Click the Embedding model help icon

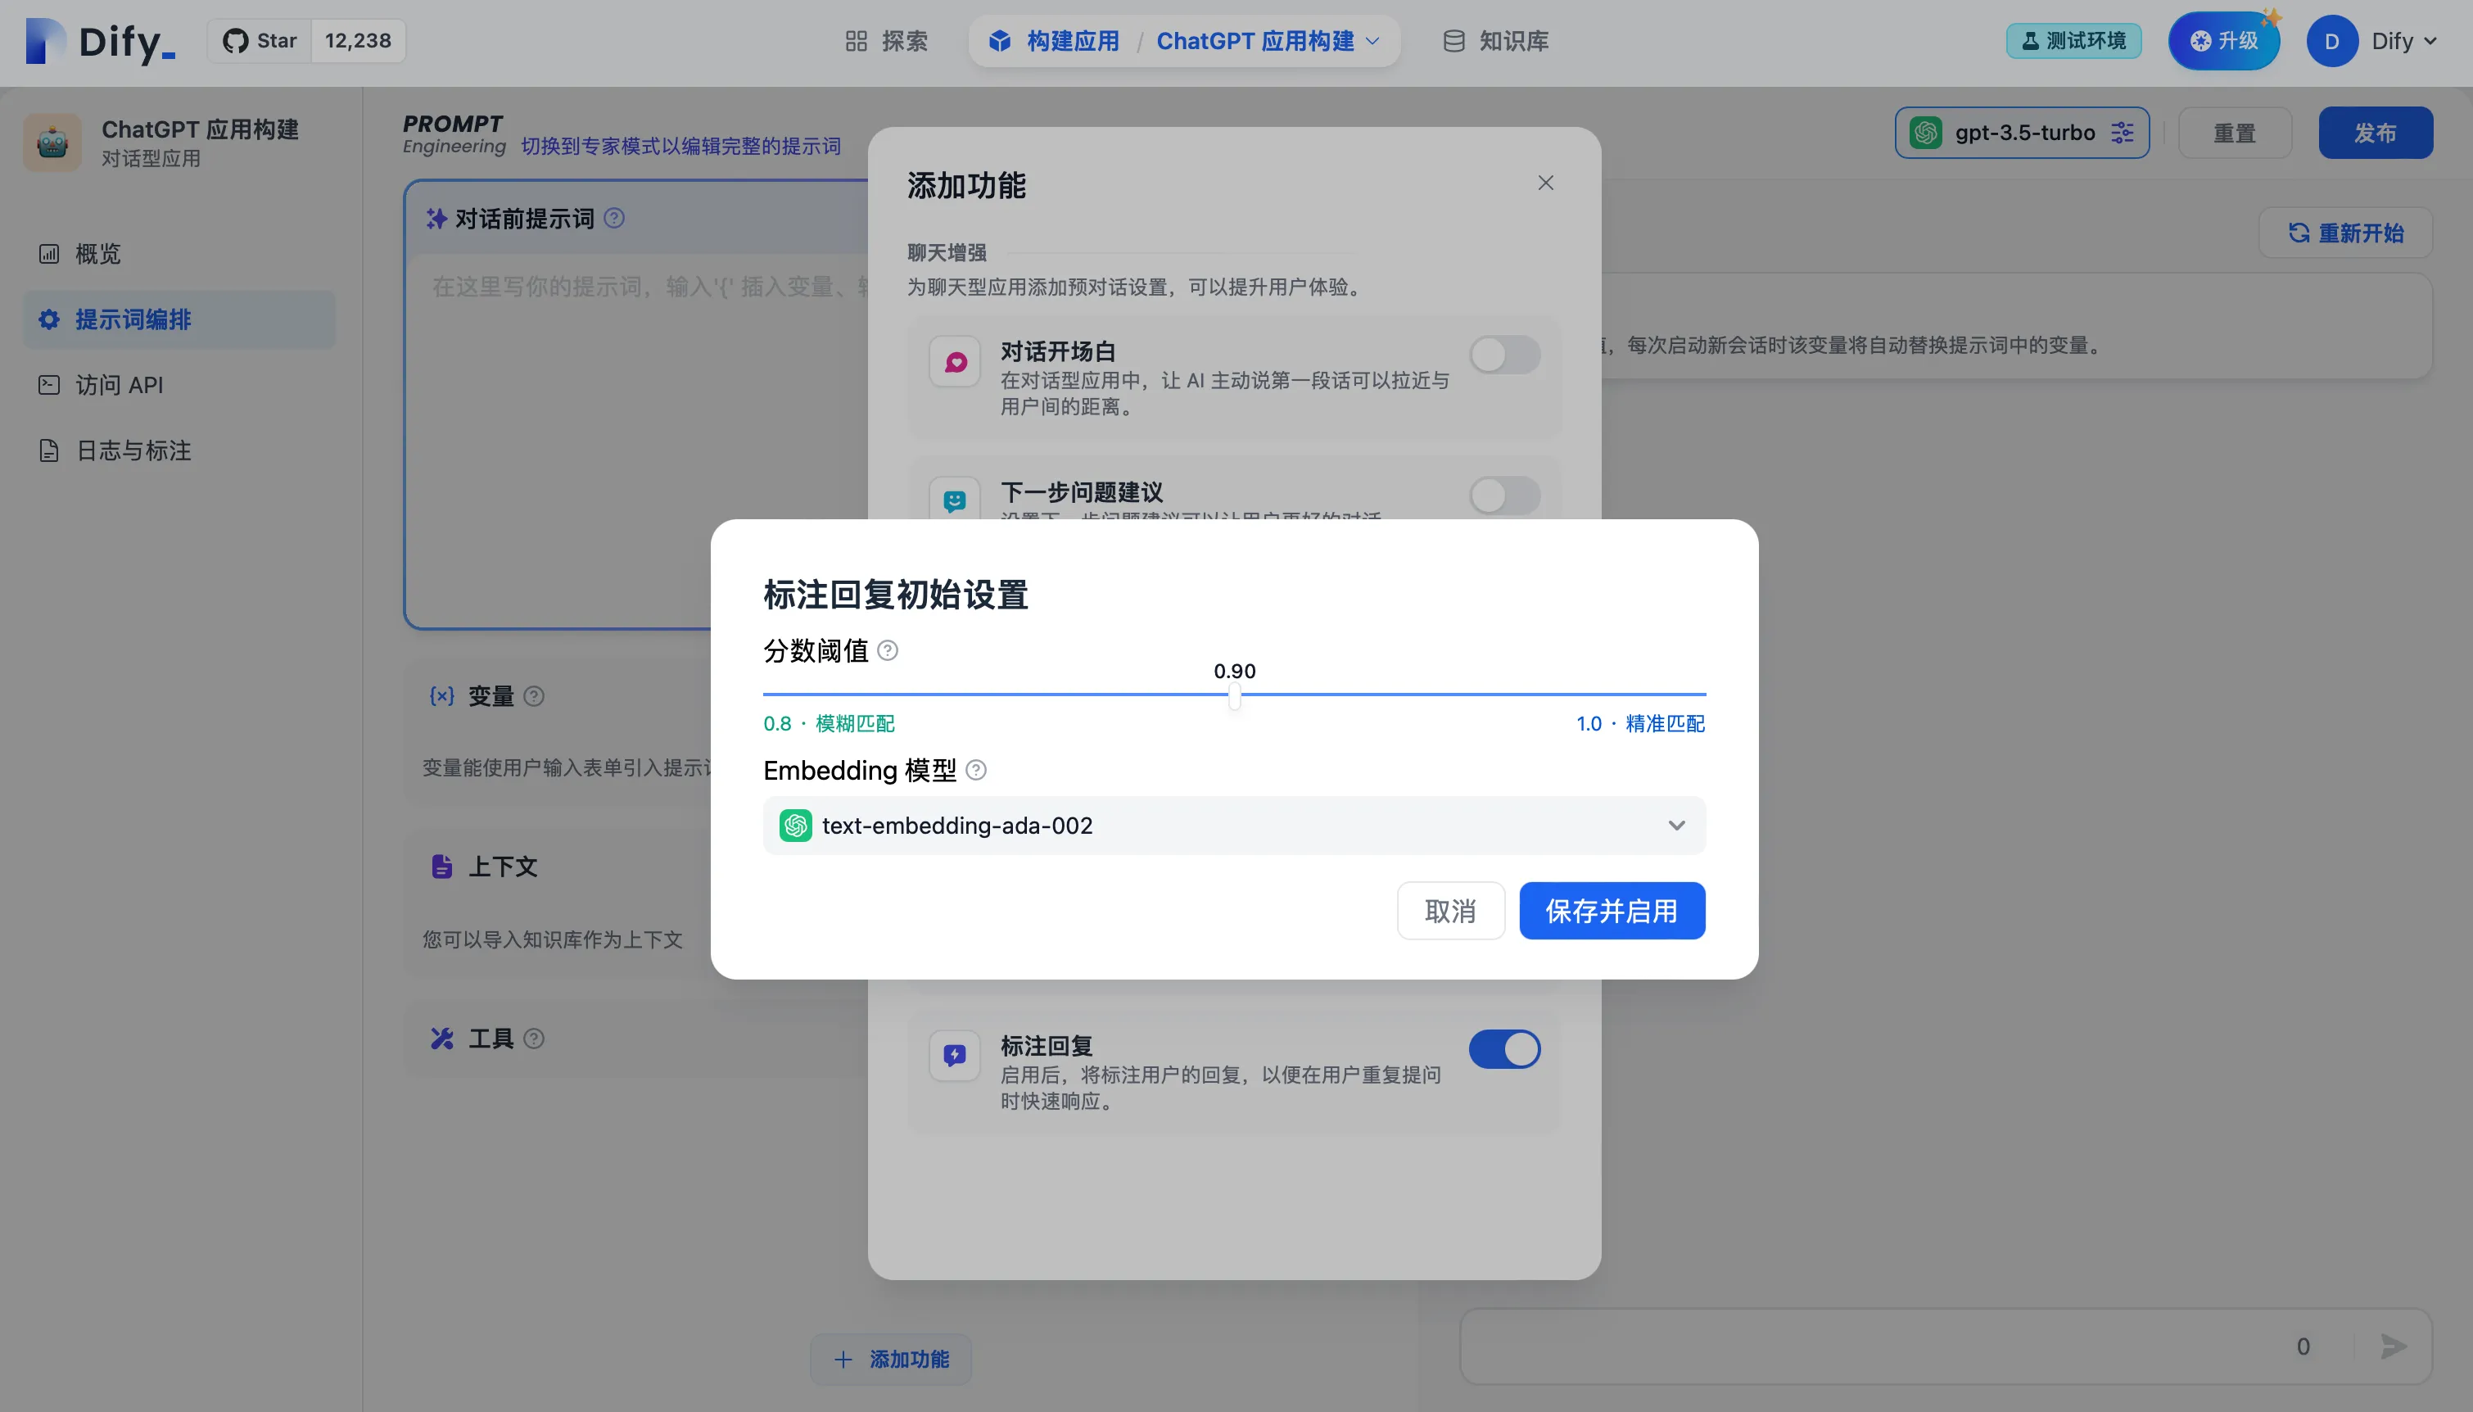tap(976, 770)
